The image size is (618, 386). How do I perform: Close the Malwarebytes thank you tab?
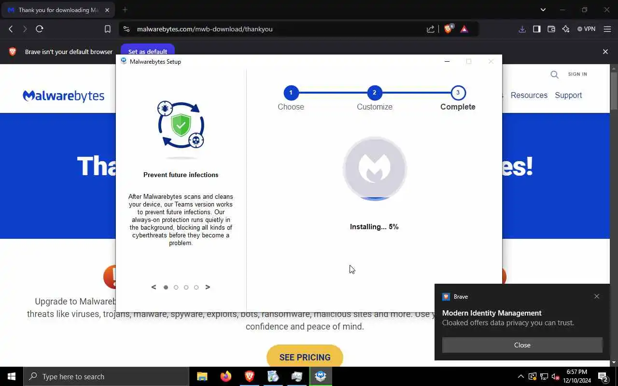coord(107,10)
